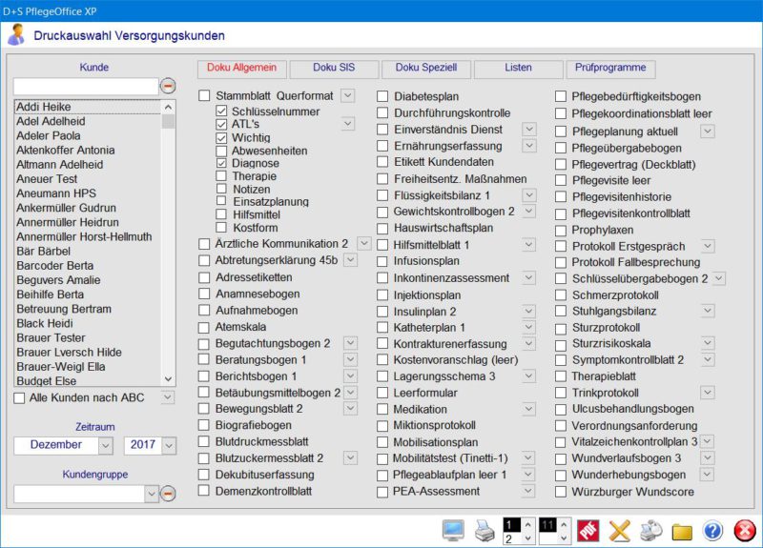This screenshot has width=763, height=548.
Task: Open the Doku Speziell tab
Action: point(425,68)
